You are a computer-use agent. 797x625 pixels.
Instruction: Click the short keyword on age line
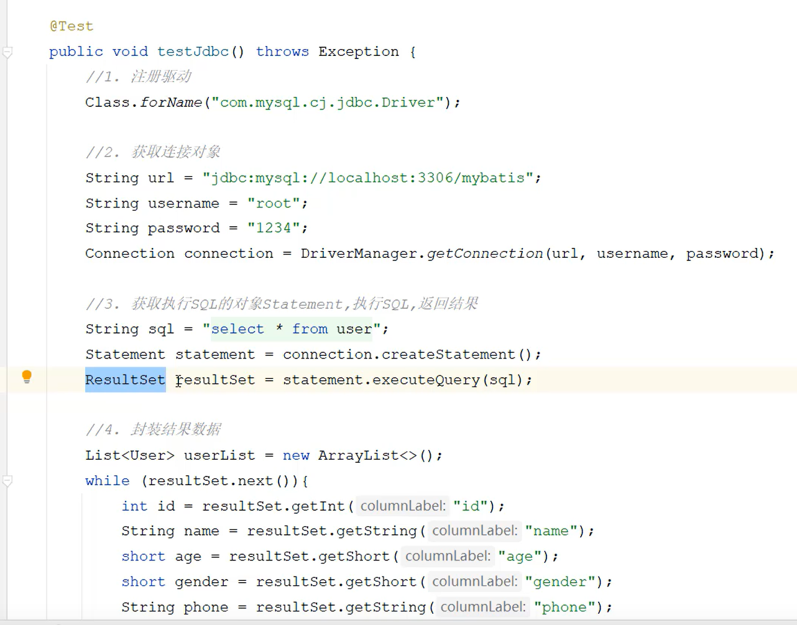tap(144, 557)
